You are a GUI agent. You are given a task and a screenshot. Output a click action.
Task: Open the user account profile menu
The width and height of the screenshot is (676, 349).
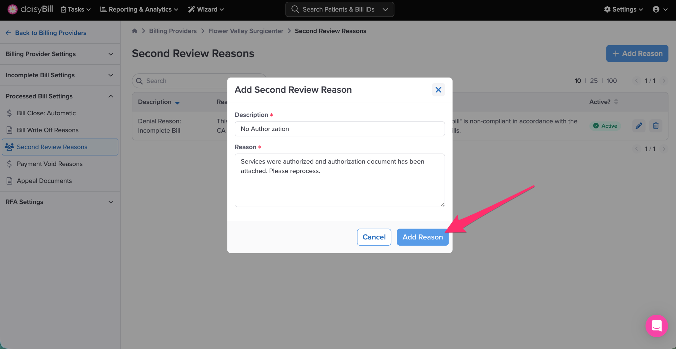[660, 9]
